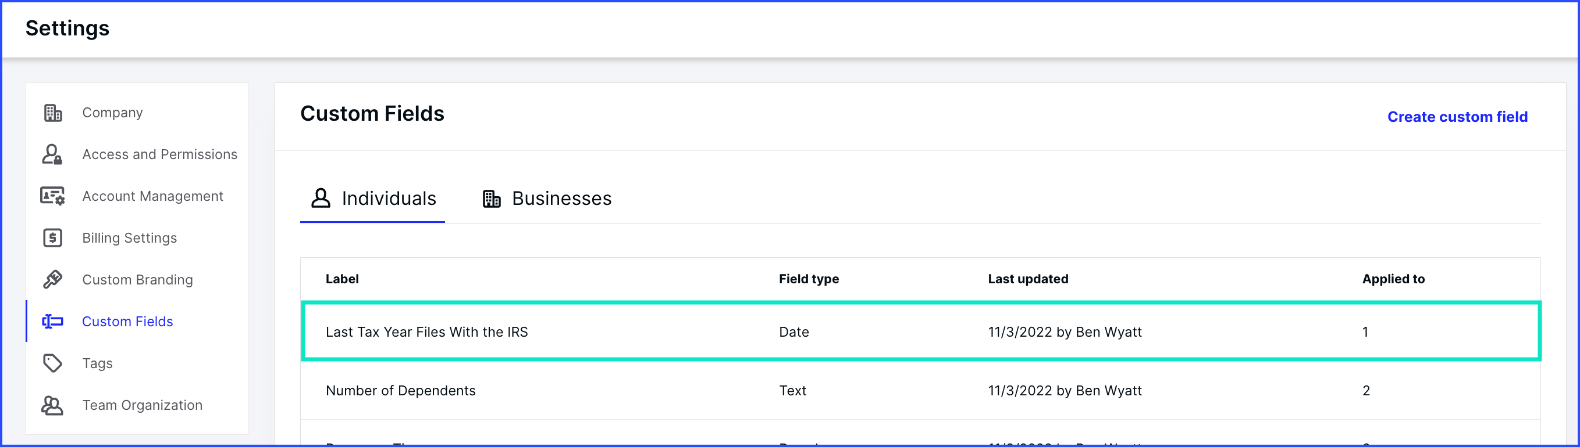Click the Custom Branding paintbrush icon
The width and height of the screenshot is (1580, 447).
[x=53, y=279]
